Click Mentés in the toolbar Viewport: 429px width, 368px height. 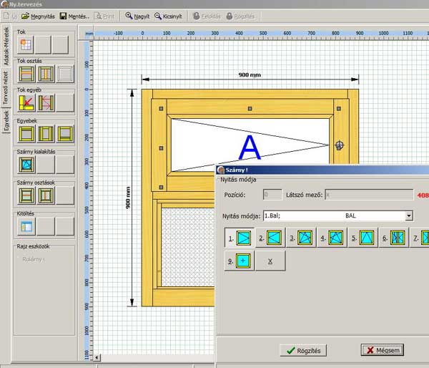click(74, 16)
